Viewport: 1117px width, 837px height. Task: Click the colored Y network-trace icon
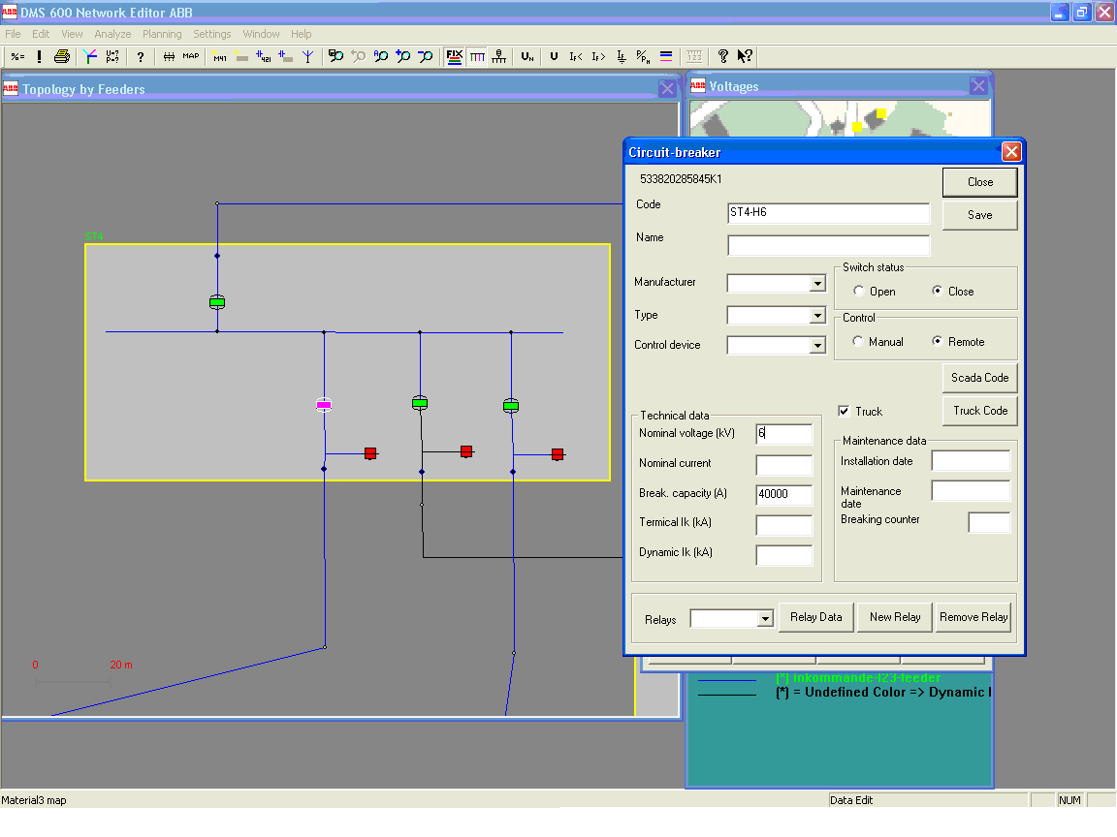[x=90, y=56]
